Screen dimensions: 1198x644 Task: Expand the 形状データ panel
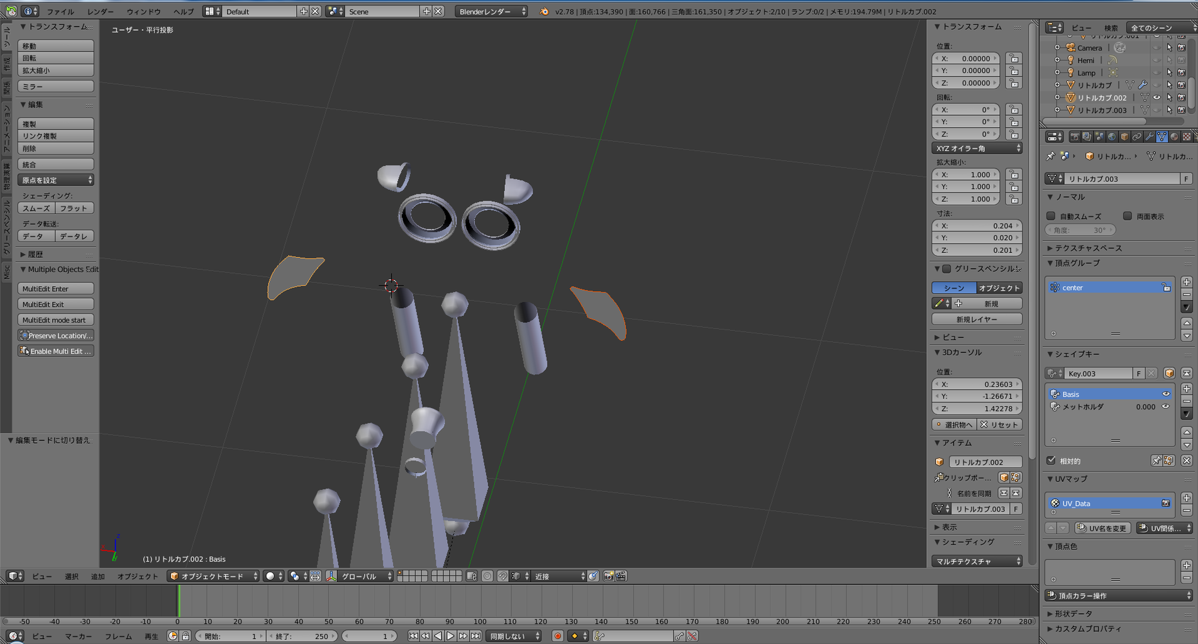[x=1073, y=613]
